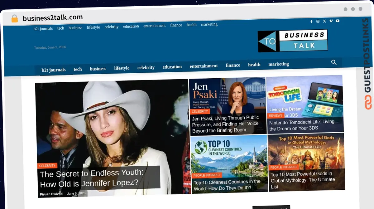Screen dimensions: 374x209
Task: Open 'How Old is Jennifer Lopez?' headline
Action: (92, 178)
